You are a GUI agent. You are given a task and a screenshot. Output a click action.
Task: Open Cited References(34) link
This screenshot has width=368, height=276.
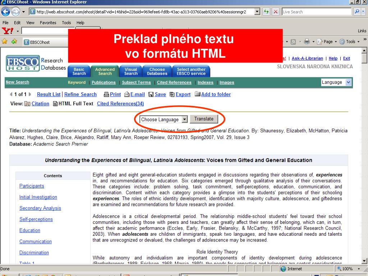(120, 104)
